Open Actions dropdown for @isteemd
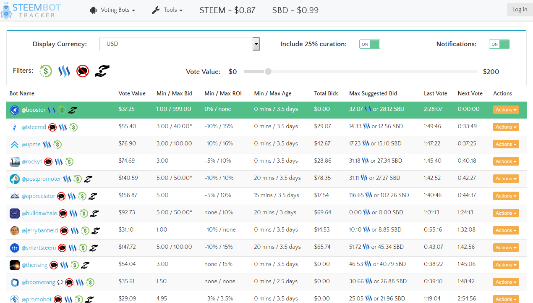 pos(506,127)
